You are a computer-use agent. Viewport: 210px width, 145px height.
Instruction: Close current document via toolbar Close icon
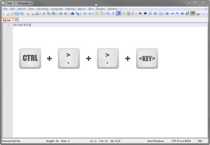coord(27,14)
